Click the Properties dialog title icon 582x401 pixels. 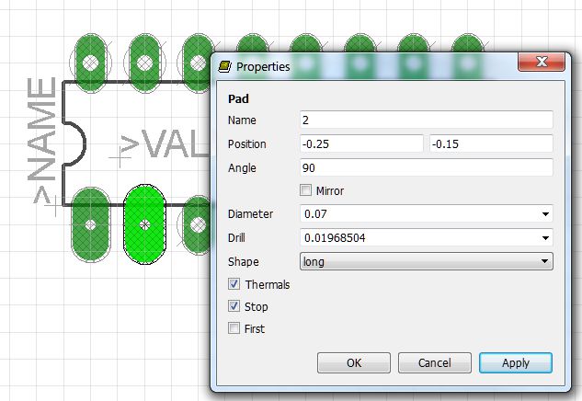point(224,65)
